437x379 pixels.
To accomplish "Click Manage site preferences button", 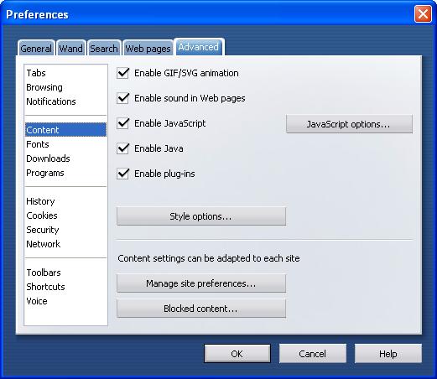I will 201,283.
